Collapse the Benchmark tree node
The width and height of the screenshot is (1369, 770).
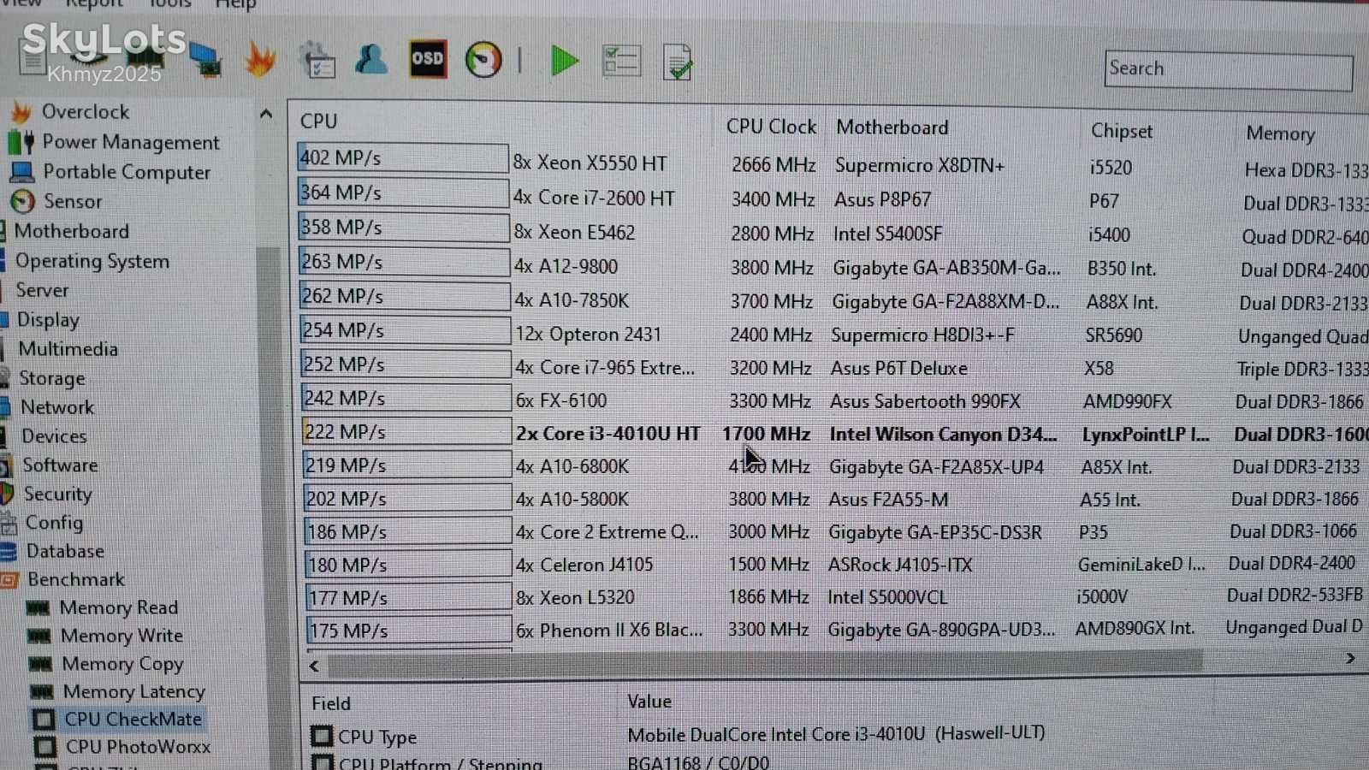pos(75,579)
